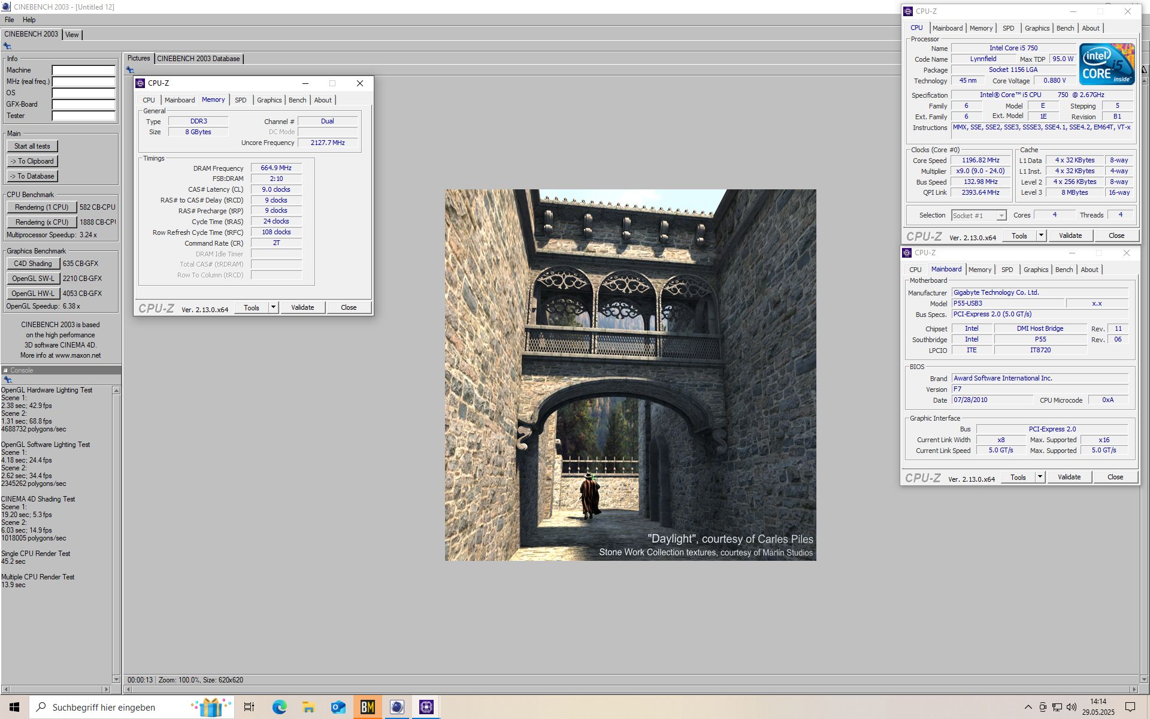This screenshot has height=719, width=1150.
Task: Click console scrollbar up arrow
Action: 116,391
